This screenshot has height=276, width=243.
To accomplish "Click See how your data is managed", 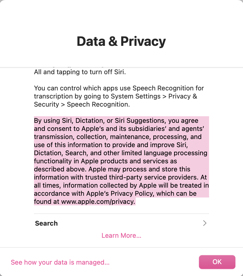I will 60,262.
